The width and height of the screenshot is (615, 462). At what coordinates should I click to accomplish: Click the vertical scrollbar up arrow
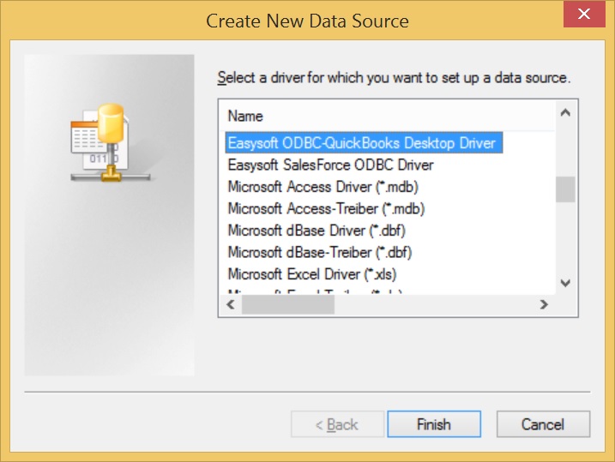tap(565, 113)
